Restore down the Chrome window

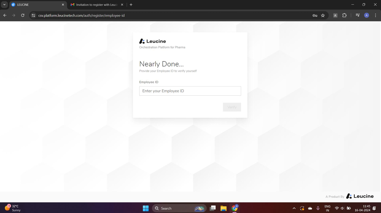(x=364, y=5)
